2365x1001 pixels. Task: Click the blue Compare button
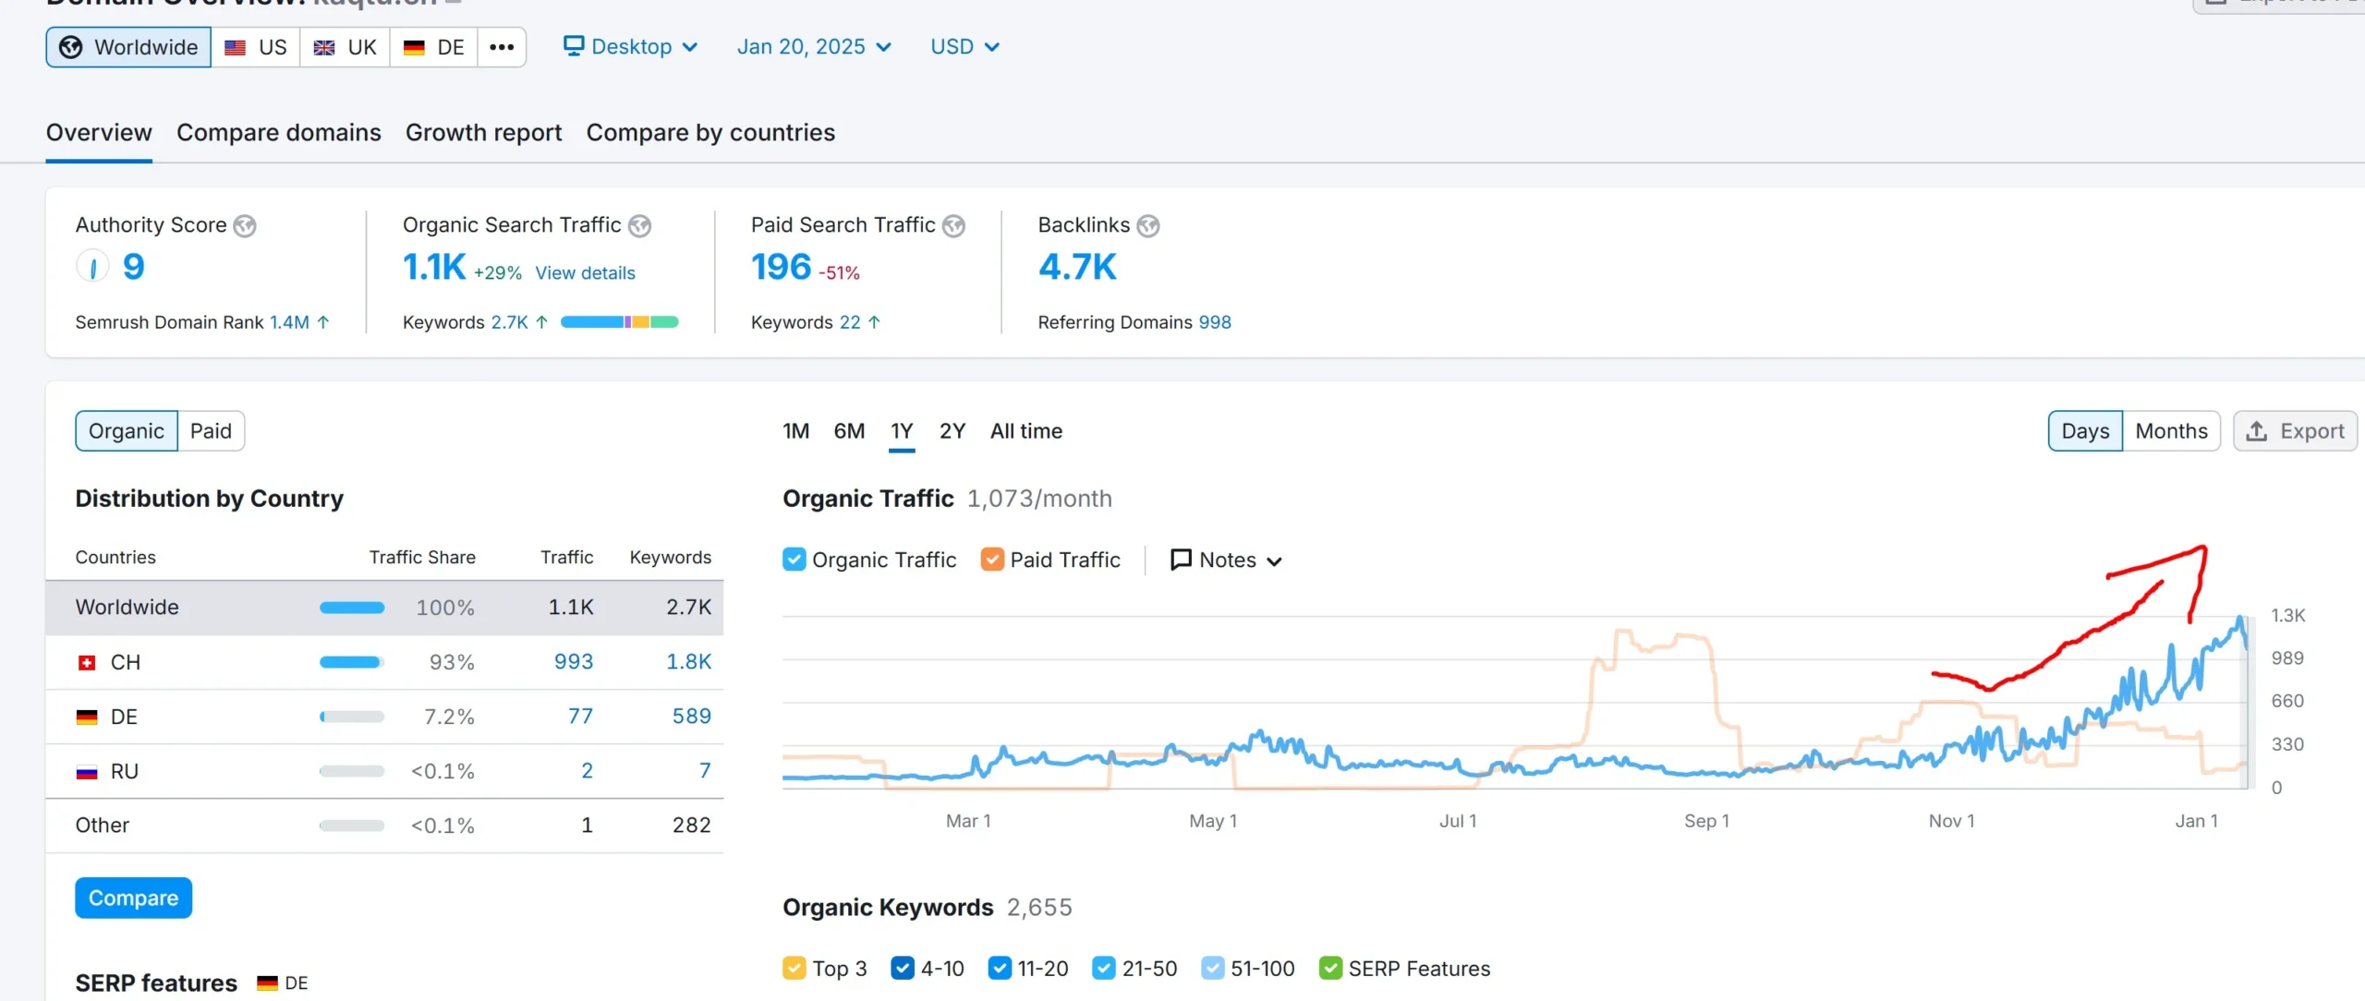[133, 898]
